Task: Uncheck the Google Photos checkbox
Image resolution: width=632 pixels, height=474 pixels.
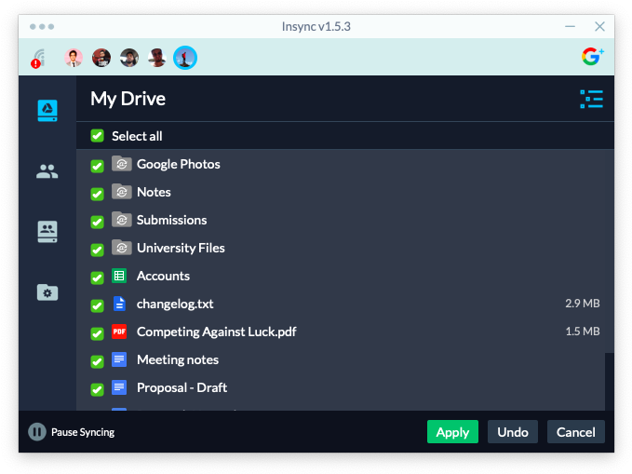Action: [97, 166]
